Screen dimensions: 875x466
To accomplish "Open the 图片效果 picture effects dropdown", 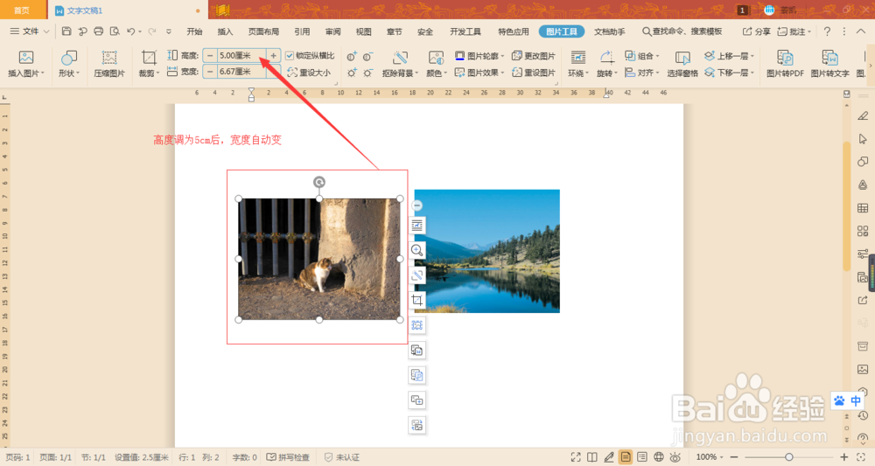I will 502,73.
